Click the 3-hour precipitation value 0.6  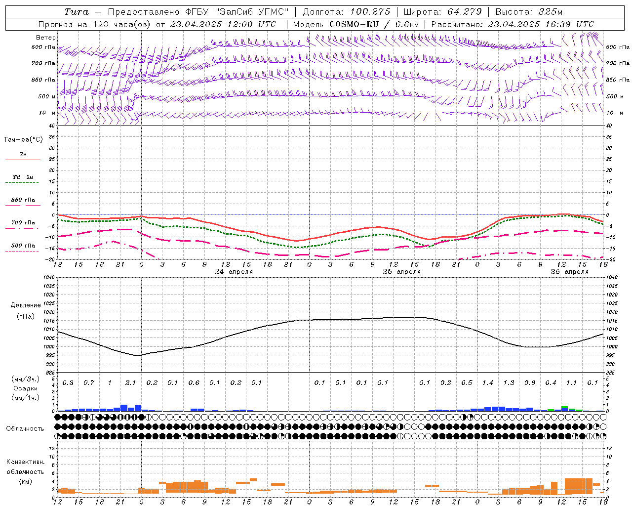click(x=194, y=382)
